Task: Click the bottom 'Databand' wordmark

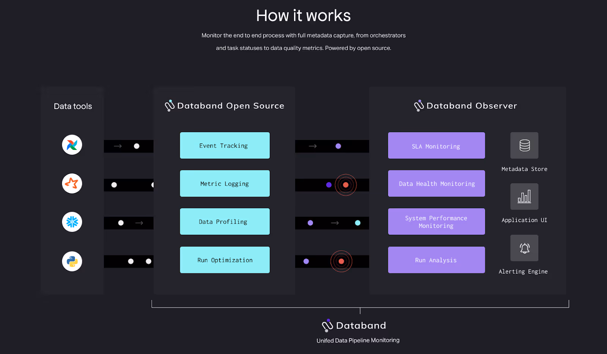Action: [361, 326]
